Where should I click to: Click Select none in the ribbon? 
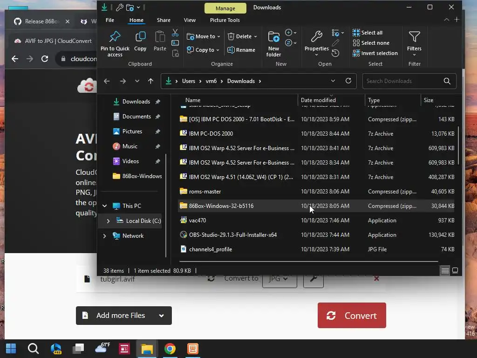click(371, 43)
